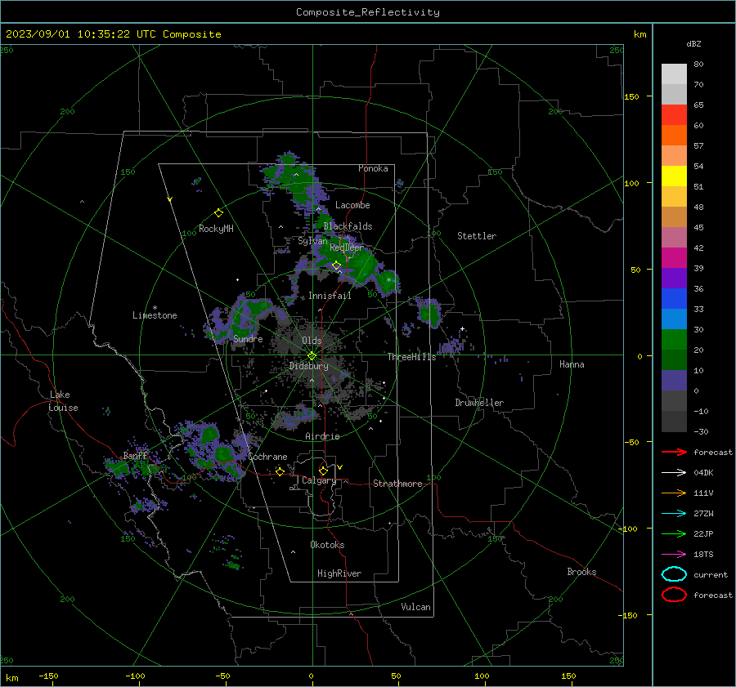Click the Innisfail city label
736x687 pixels.
(330, 296)
